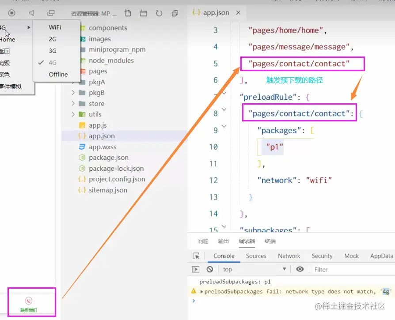Screen dimensions: 395x320
Task: Open sitemap.json file
Action: pos(108,190)
